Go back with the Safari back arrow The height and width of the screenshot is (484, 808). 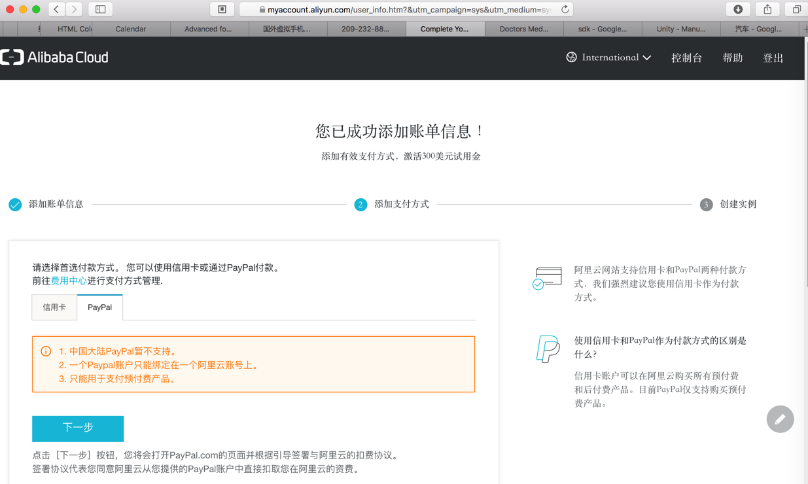click(57, 9)
